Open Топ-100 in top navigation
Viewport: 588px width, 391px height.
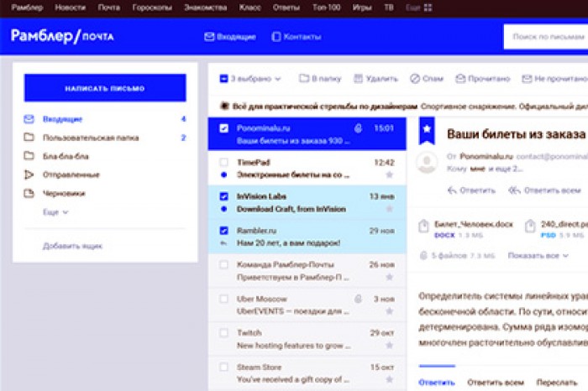click(x=326, y=7)
